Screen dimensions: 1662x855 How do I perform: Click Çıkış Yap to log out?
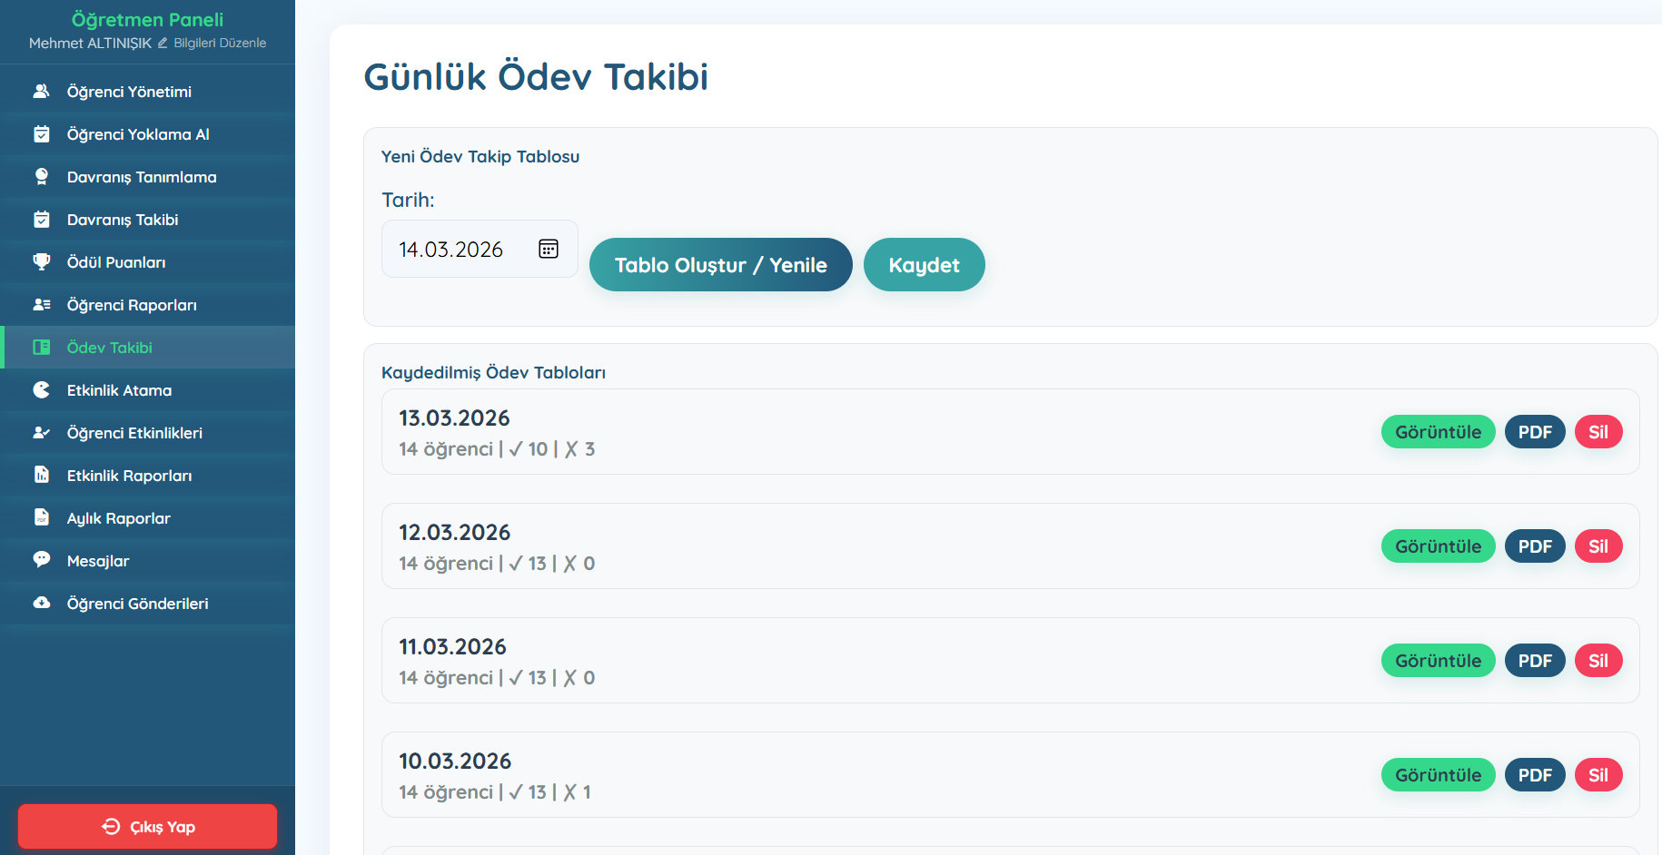point(146,826)
